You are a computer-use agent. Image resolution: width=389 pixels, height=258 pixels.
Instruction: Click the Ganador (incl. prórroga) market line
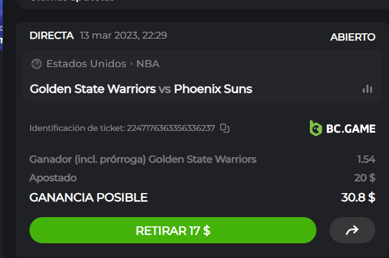(x=142, y=159)
